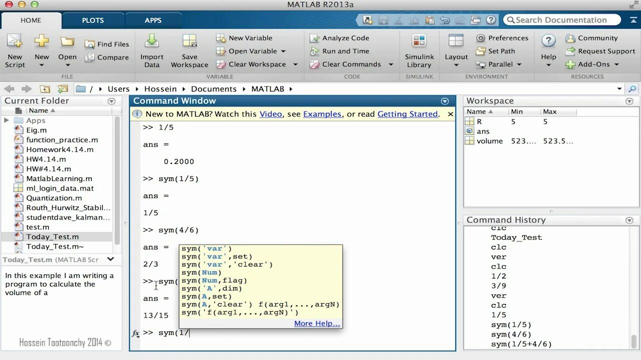Click Documents in the folder path

click(x=214, y=89)
